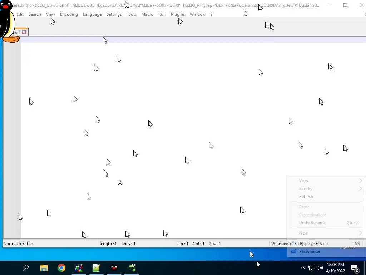
Task: Open the ? help menu
Action: coord(211,14)
